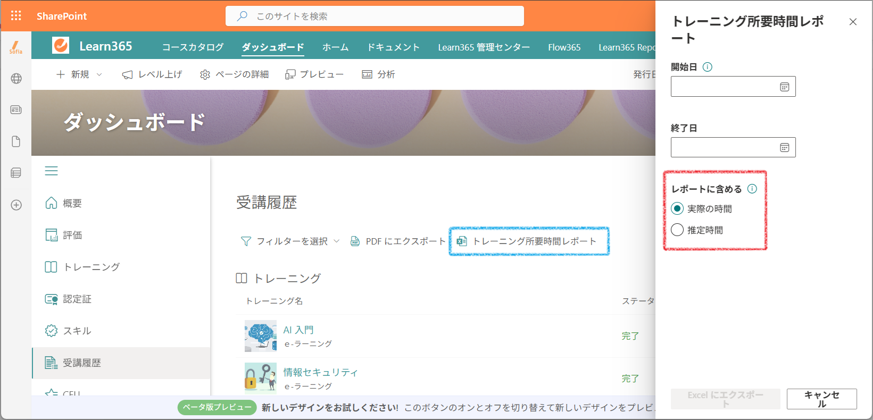Viewport: 873px width, 420px height.
Task: Click the SharePoint title text
Action: point(62,16)
